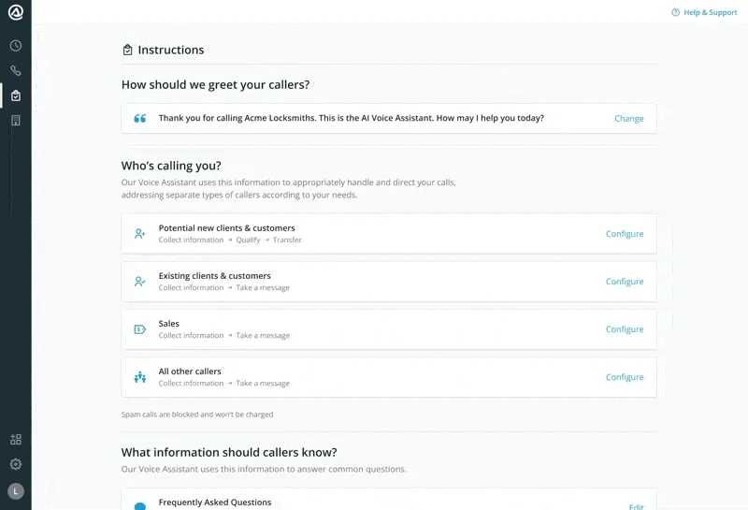Open the phone calls icon in sidebar
This screenshot has width=748, height=510.
16,71
